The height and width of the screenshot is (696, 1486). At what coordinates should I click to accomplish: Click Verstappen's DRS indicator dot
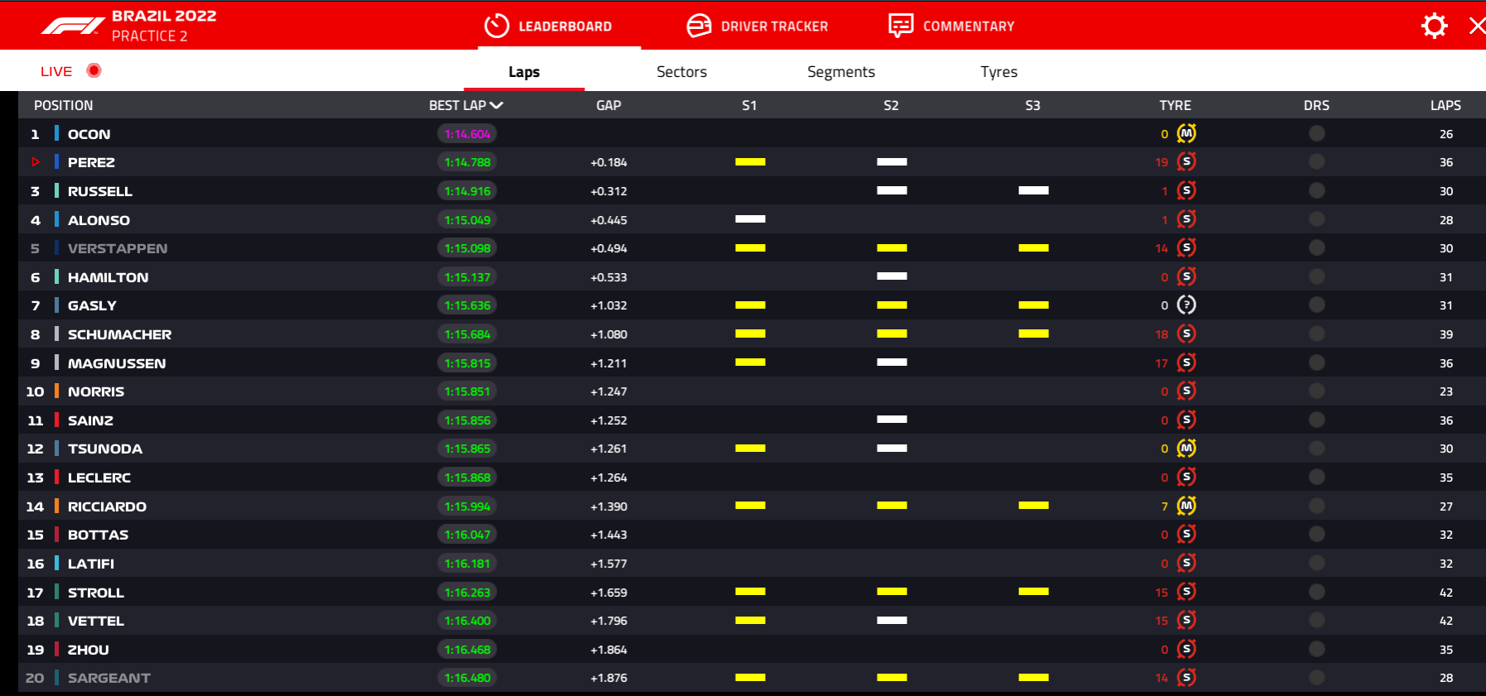[1316, 248]
